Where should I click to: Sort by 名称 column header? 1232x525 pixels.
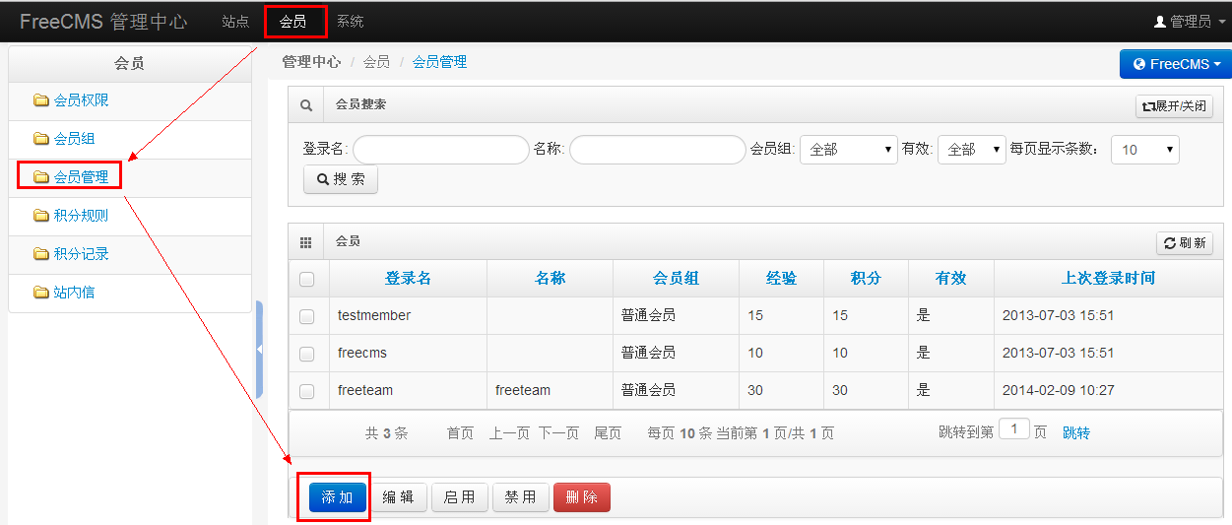click(550, 279)
